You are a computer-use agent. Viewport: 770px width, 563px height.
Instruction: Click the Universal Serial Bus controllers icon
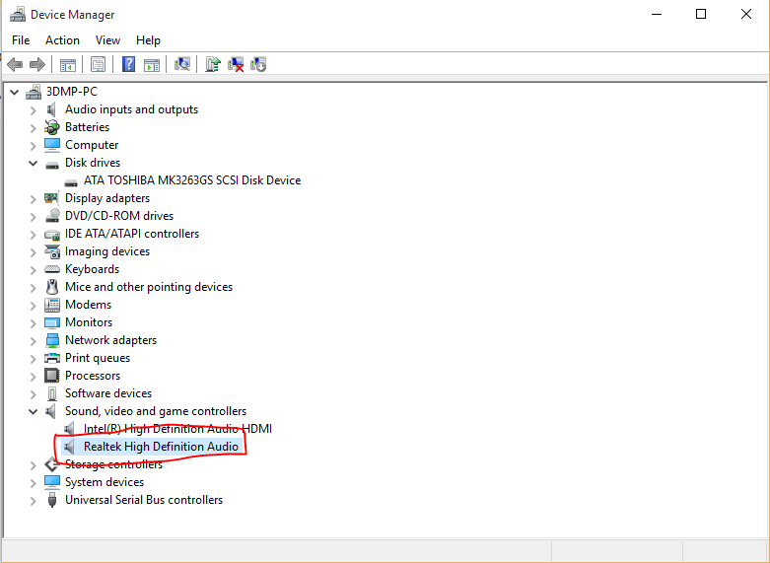coord(52,500)
